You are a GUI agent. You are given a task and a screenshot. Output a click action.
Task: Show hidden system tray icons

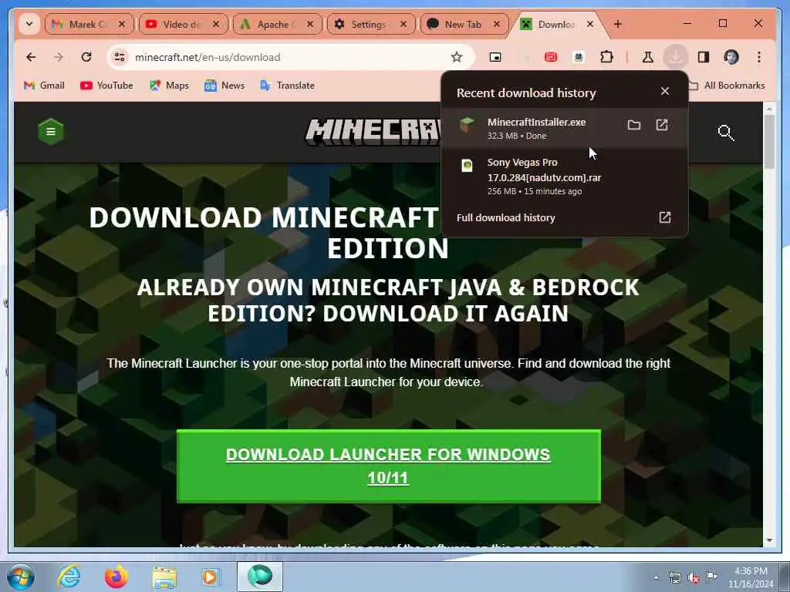tap(656, 578)
